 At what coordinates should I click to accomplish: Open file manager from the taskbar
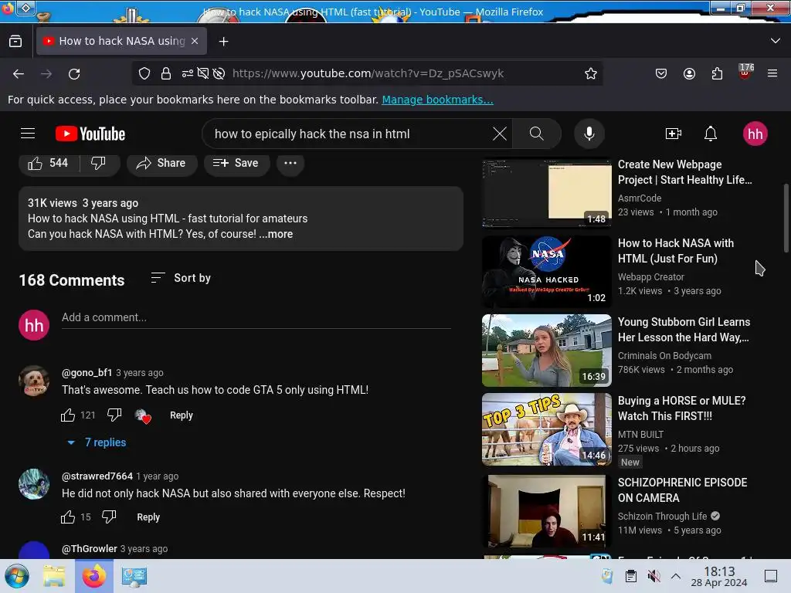coord(54,576)
